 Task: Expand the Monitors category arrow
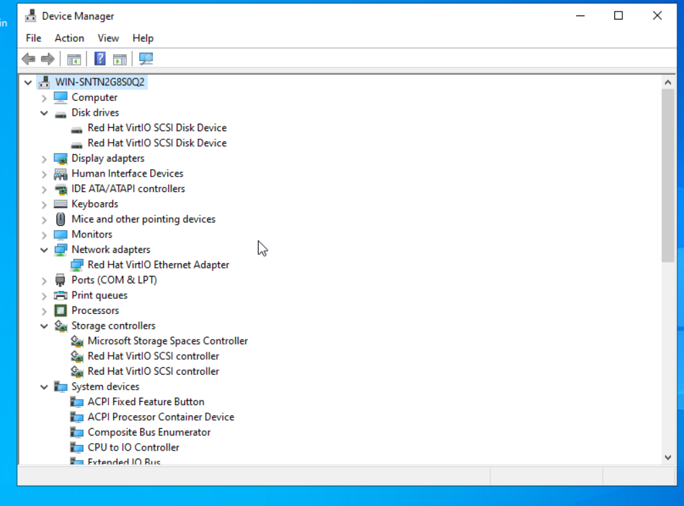click(44, 235)
